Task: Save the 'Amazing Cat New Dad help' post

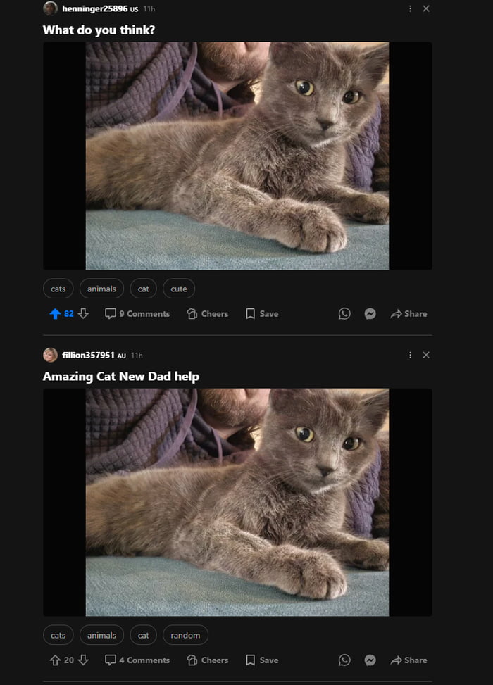Action: (x=261, y=660)
